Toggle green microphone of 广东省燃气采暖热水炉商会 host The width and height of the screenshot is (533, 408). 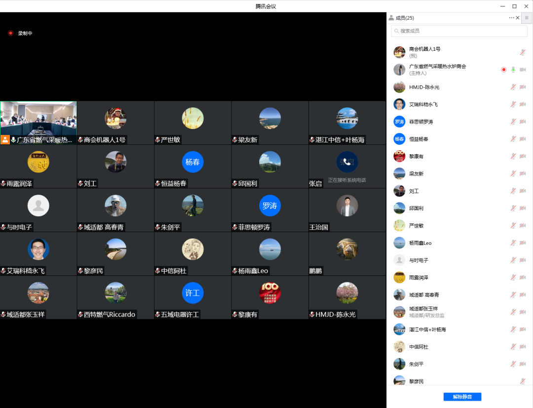[x=513, y=69]
